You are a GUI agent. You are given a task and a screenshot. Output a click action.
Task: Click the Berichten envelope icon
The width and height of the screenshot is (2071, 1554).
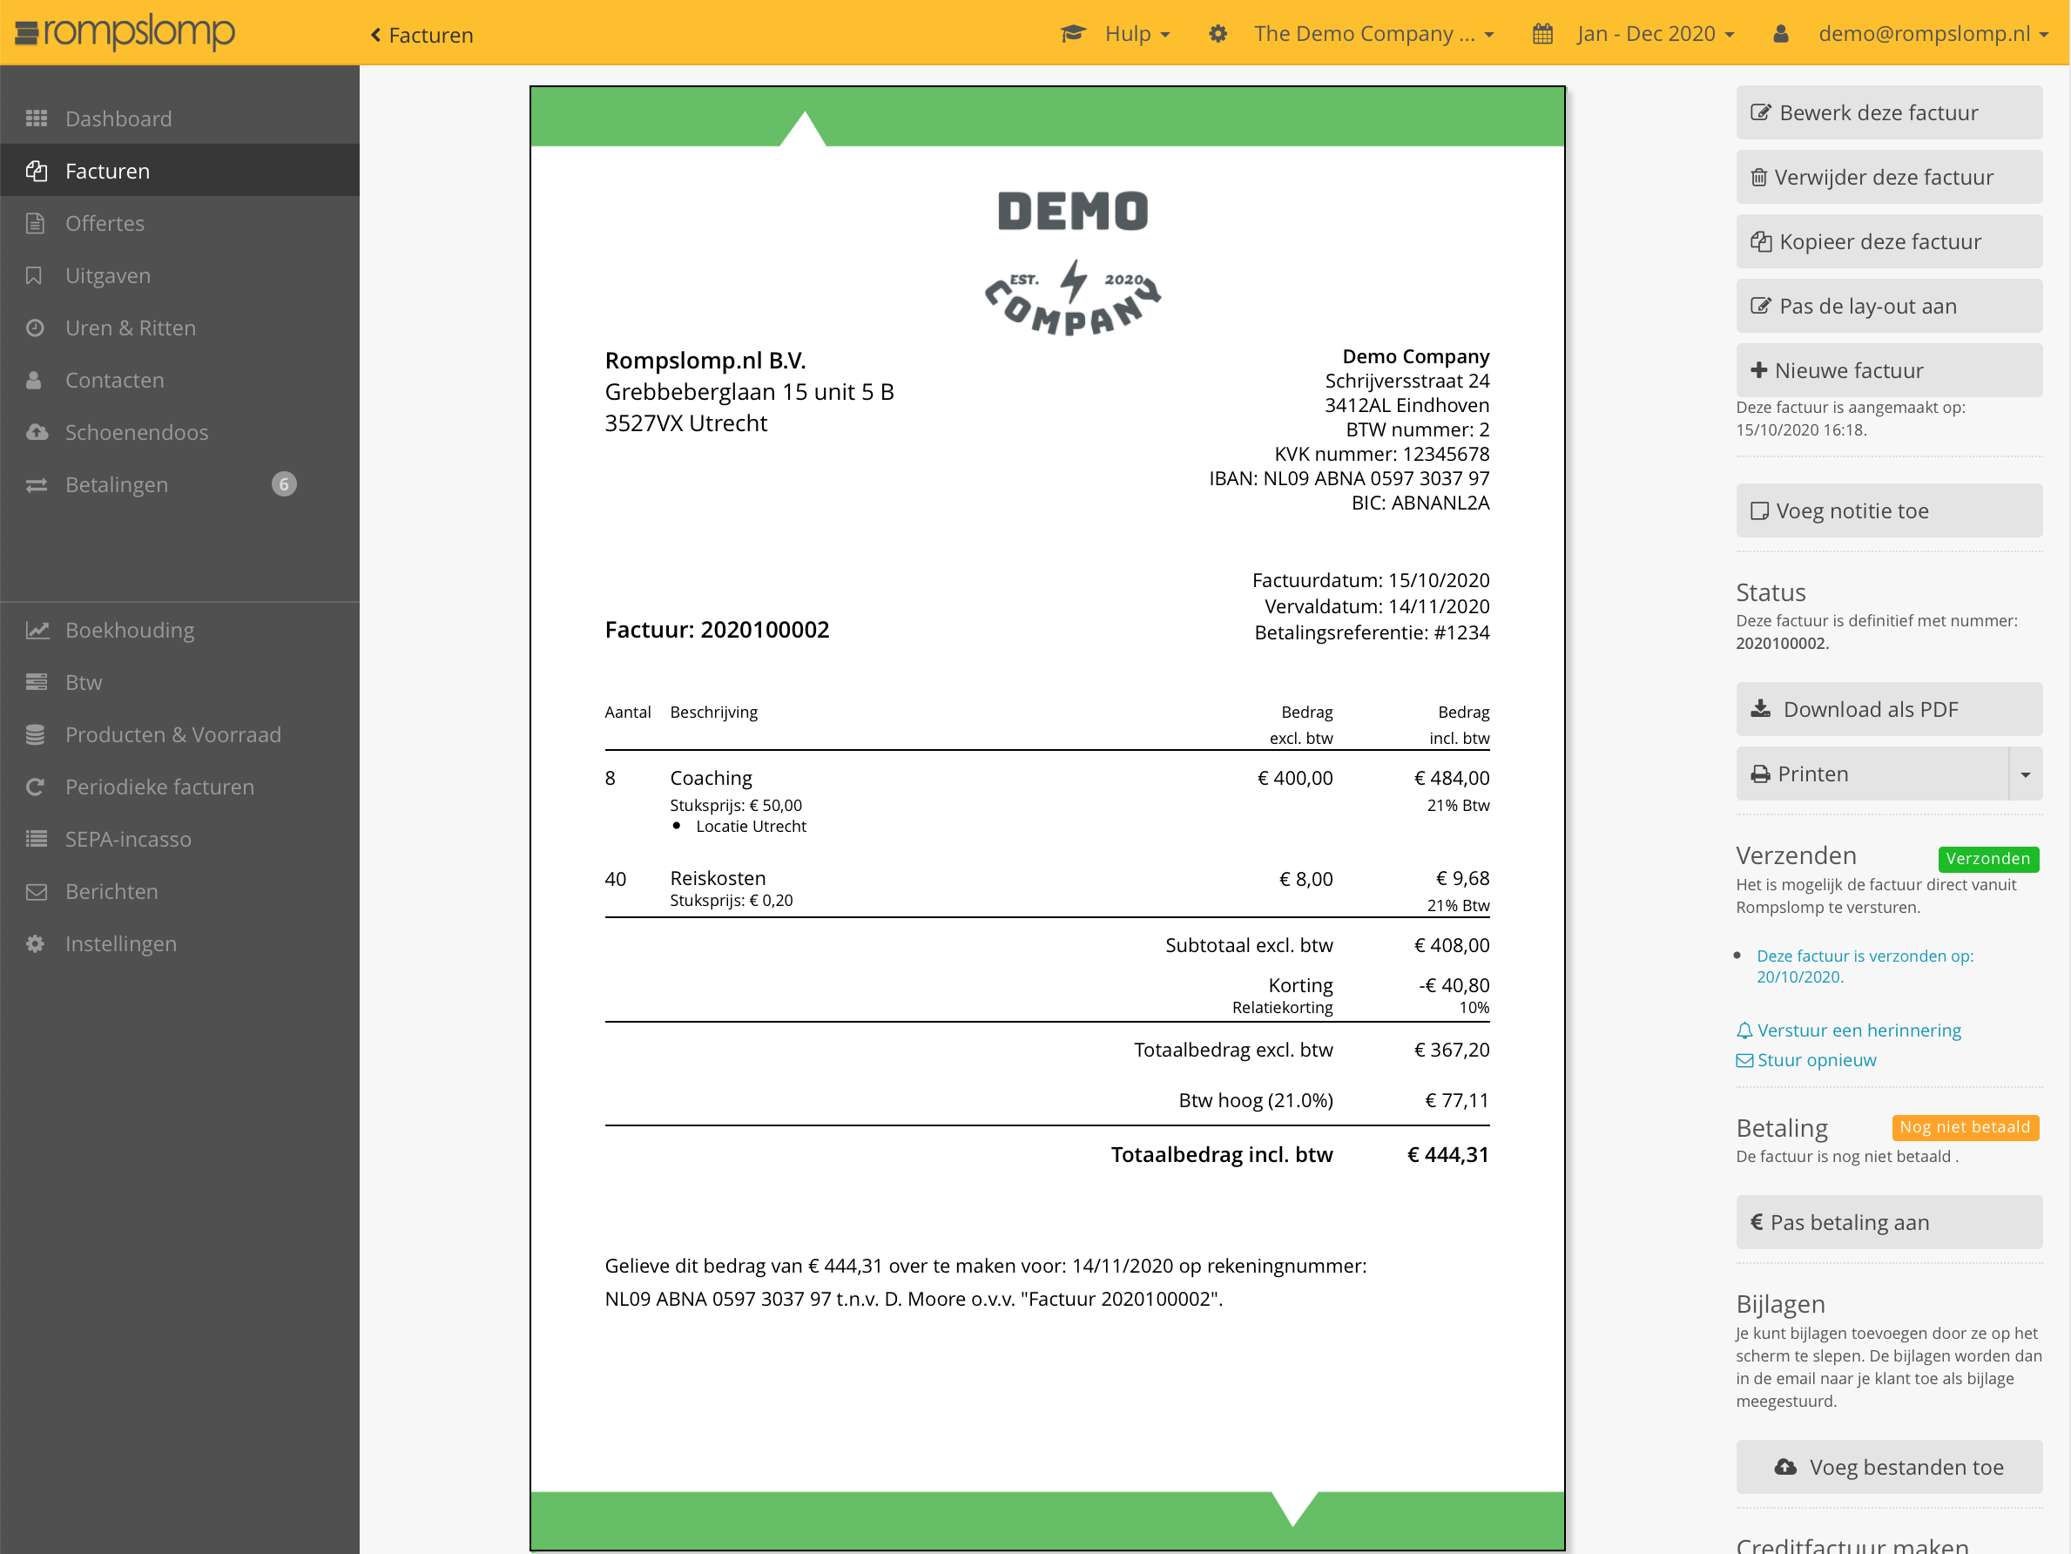coord(37,891)
